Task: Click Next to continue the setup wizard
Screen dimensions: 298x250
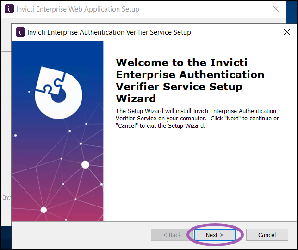Action: [x=215, y=235]
